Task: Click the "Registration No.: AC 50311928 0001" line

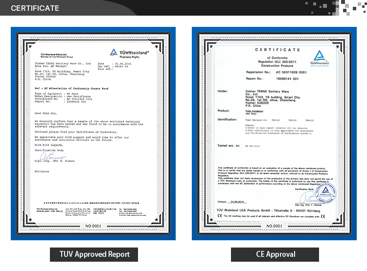Action: tap(276, 72)
